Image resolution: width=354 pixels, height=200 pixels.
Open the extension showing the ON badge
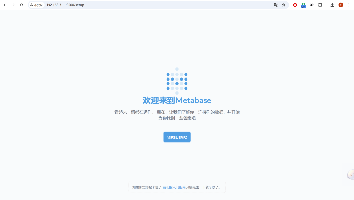[303, 5]
